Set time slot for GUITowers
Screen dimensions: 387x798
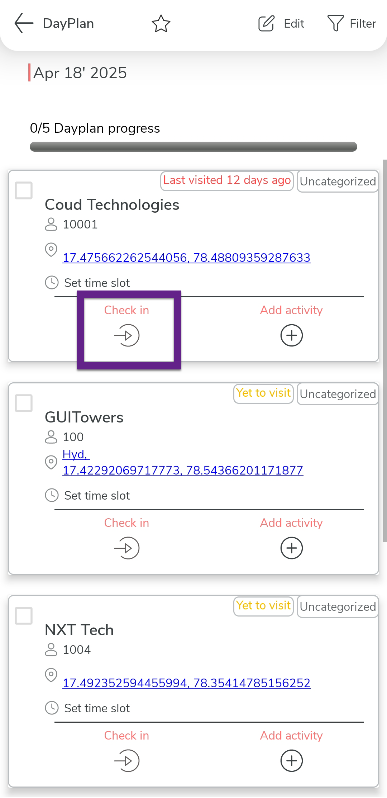(97, 496)
